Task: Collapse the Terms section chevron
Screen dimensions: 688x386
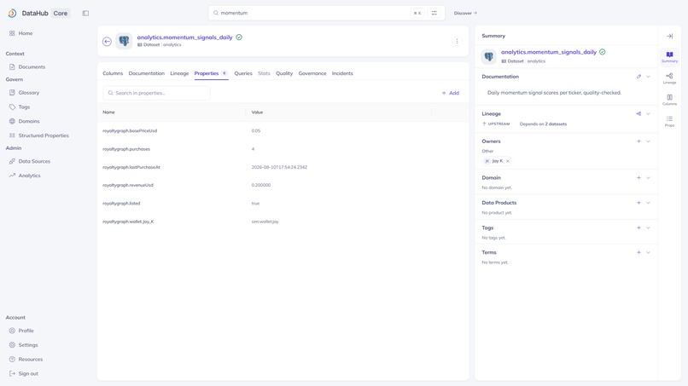Action: pos(648,252)
